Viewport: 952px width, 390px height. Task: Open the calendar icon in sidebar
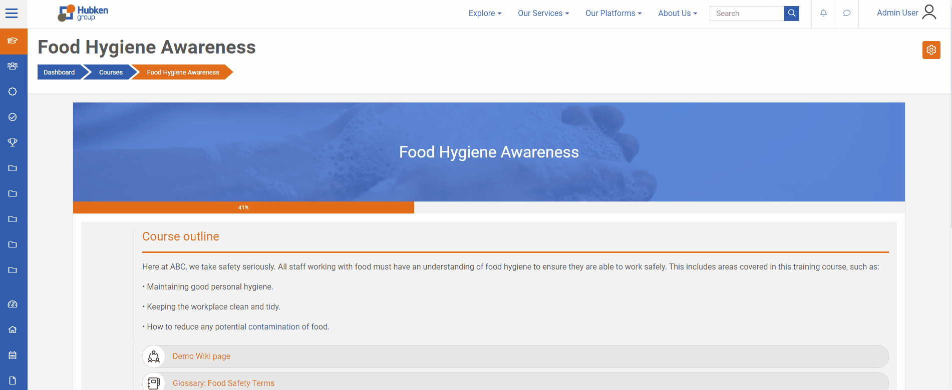[13, 355]
